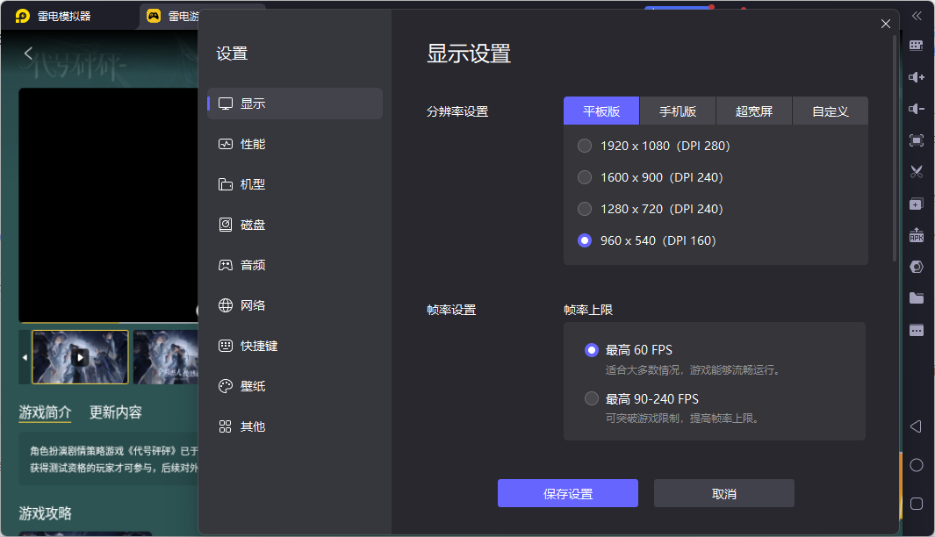Click the left arrow beside video thumbnails
The width and height of the screenshot is (935, 537).
(25, 358)
